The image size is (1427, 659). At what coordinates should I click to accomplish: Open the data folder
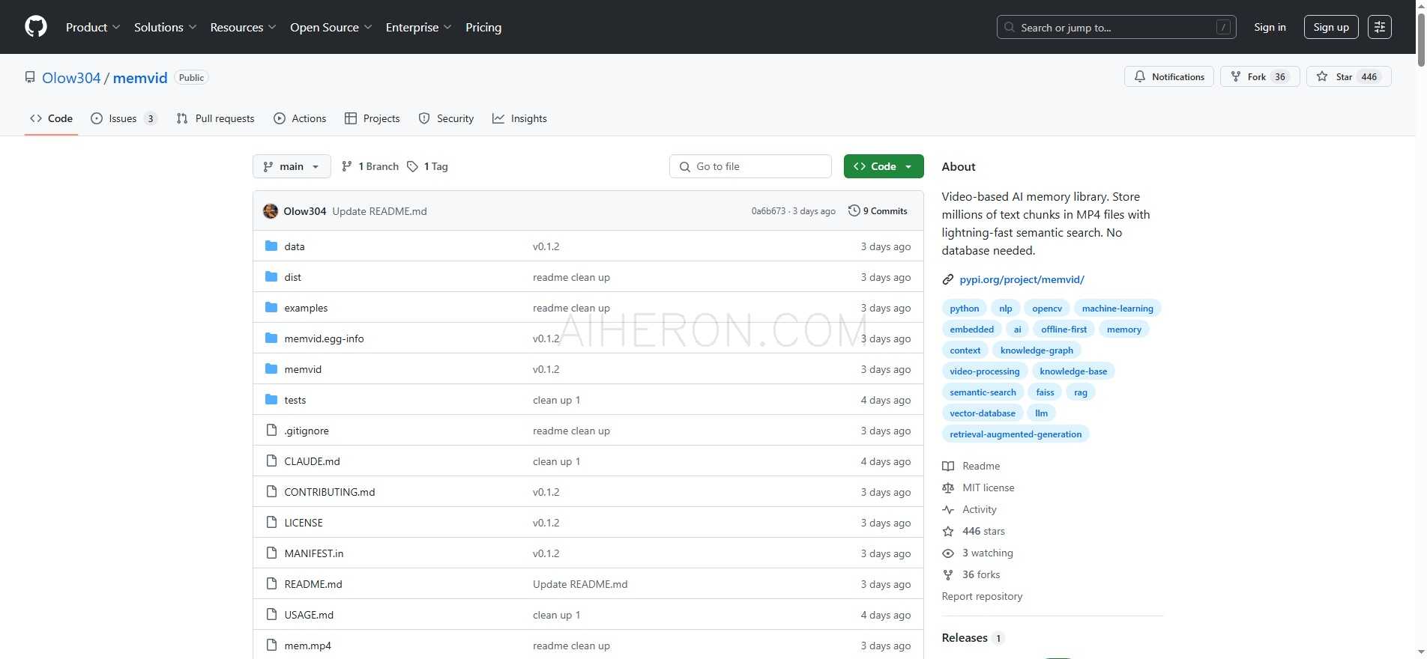point(295,246)
